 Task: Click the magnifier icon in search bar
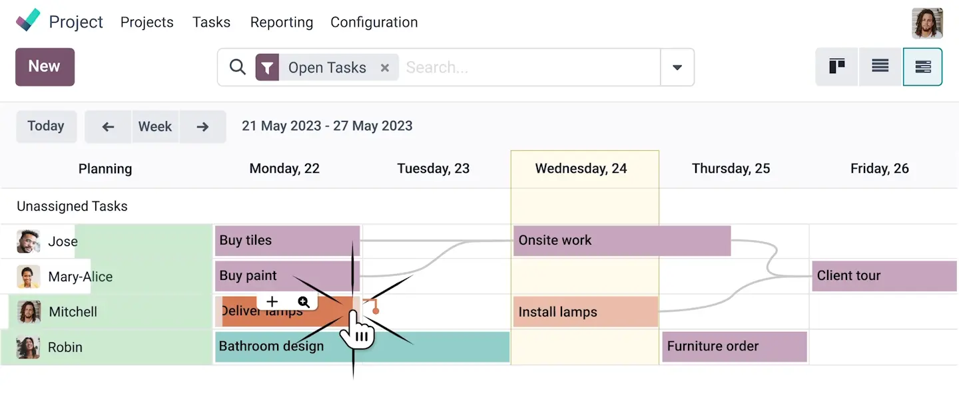238,67
